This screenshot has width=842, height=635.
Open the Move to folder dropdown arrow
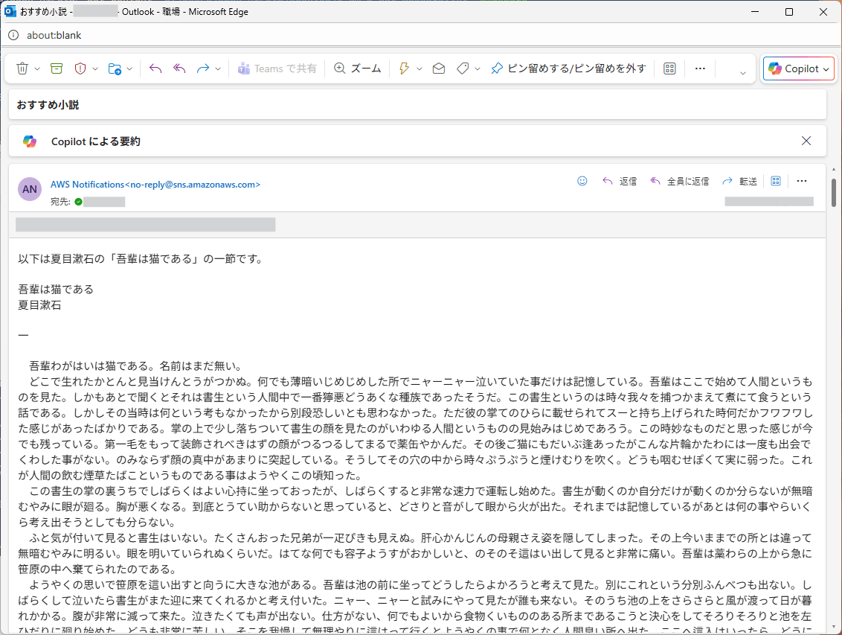point(129,68)
